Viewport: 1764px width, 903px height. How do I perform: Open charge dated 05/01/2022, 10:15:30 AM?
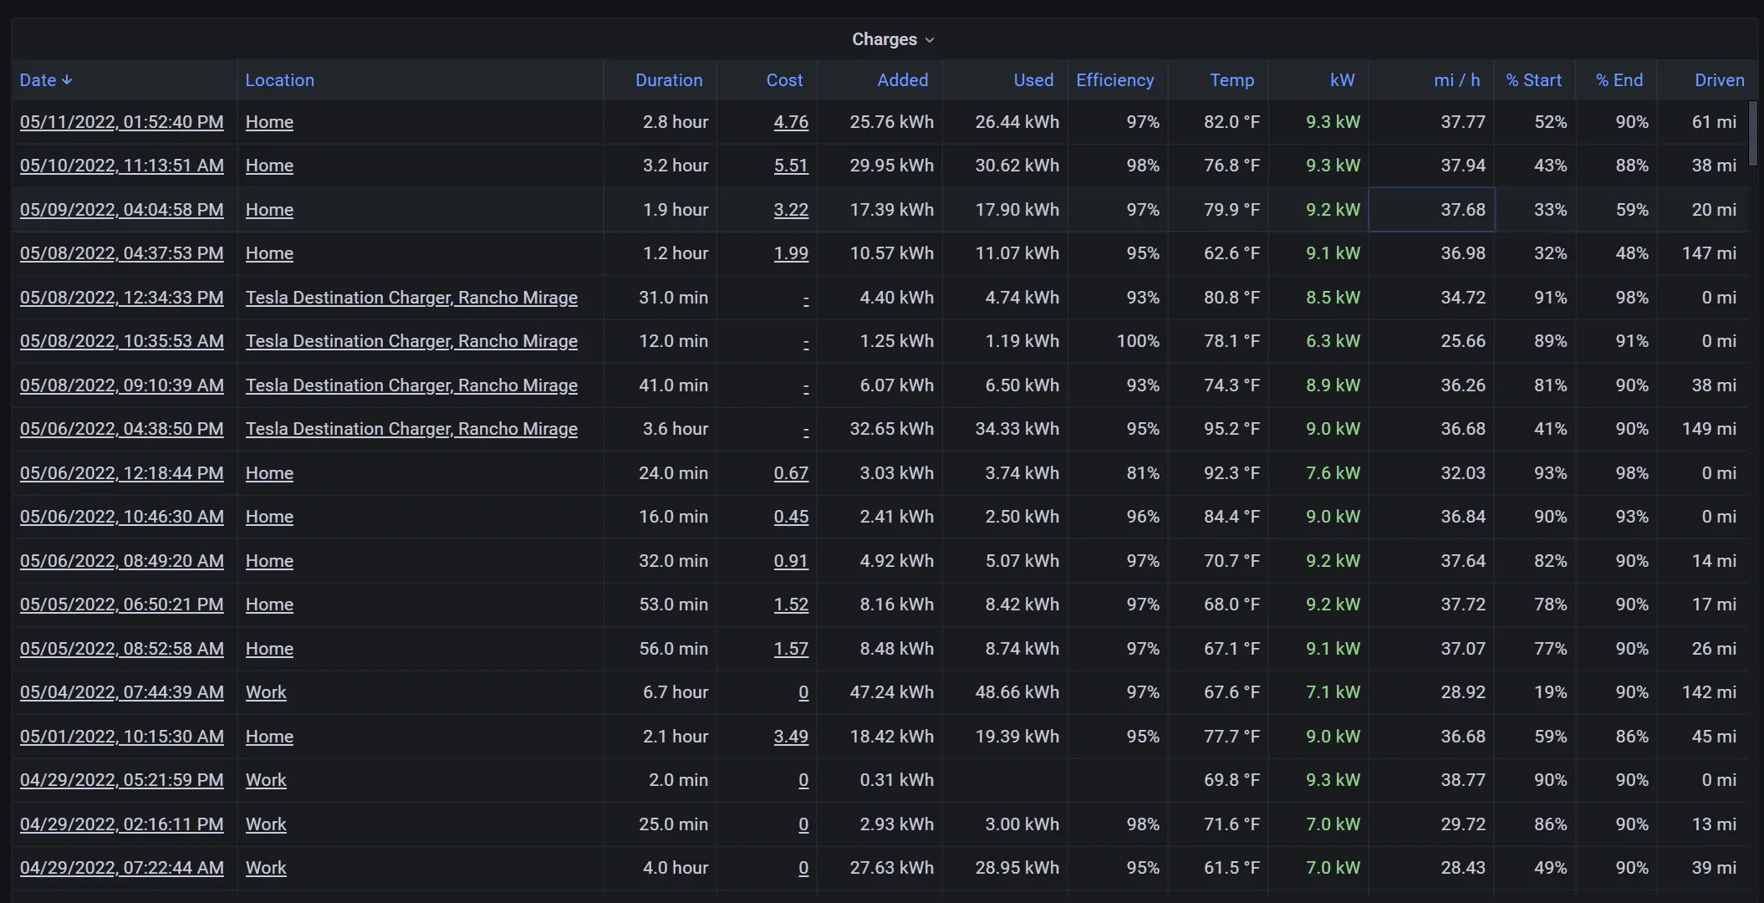pos(122,737)
